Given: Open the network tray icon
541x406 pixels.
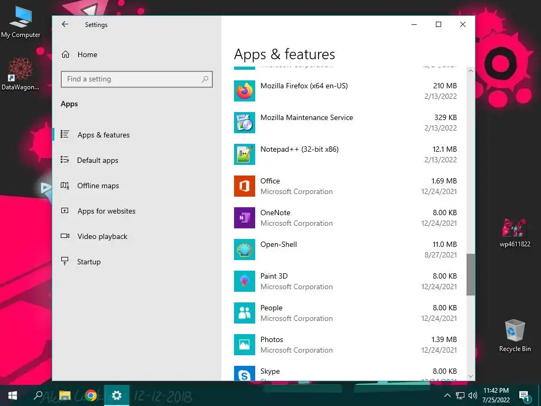Looking at the screenshot, I should (460, 395).
